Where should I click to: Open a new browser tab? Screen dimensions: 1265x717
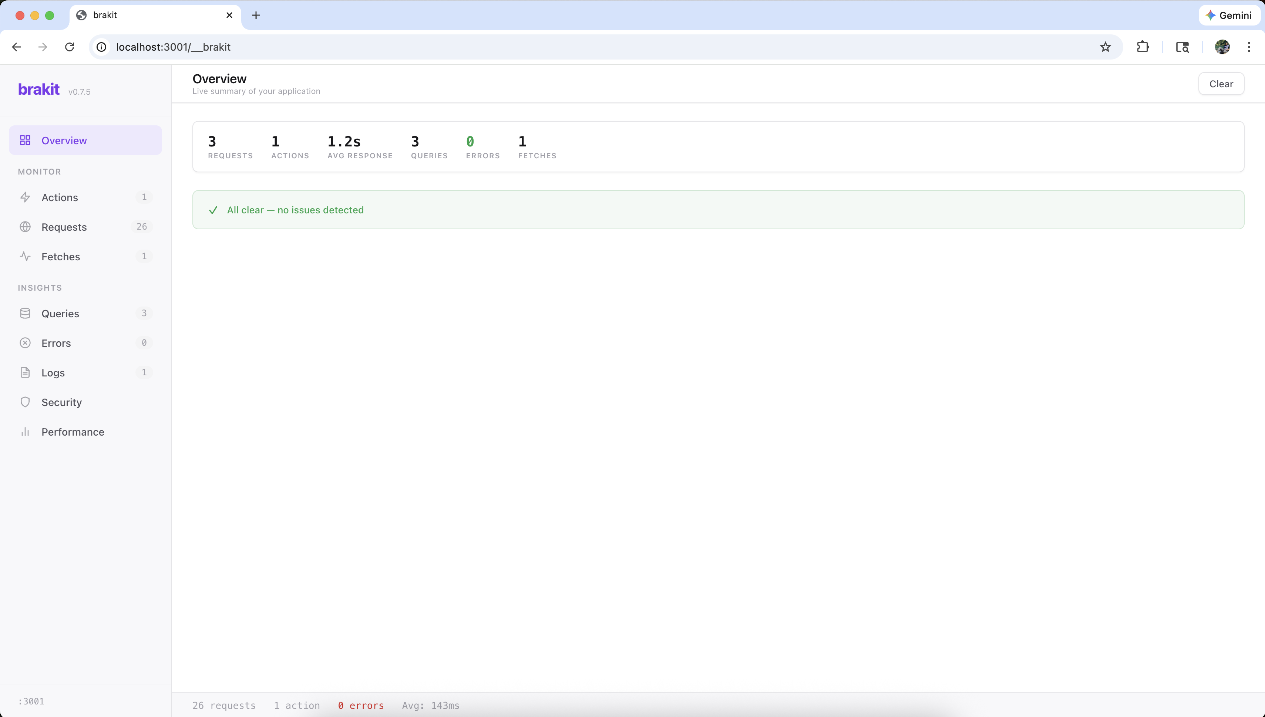click(256, 15)
